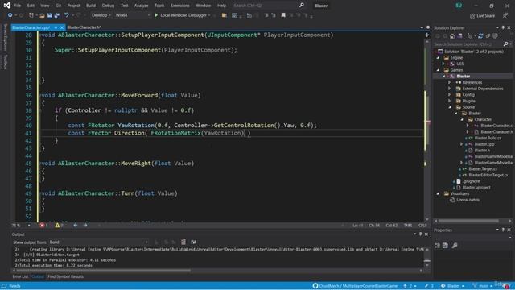Click the Save All toolbar icon
515x290 pixels.
tap(56, 15)
